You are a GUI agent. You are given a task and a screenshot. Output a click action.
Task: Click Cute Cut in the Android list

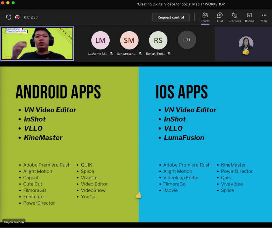tap(33, 184)
